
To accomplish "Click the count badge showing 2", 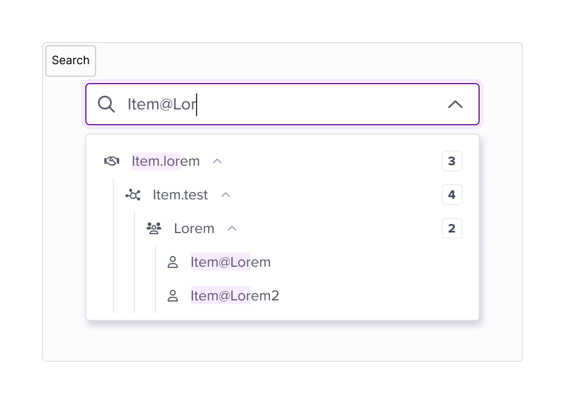I will pyautogui.click(x=452, y=228).
